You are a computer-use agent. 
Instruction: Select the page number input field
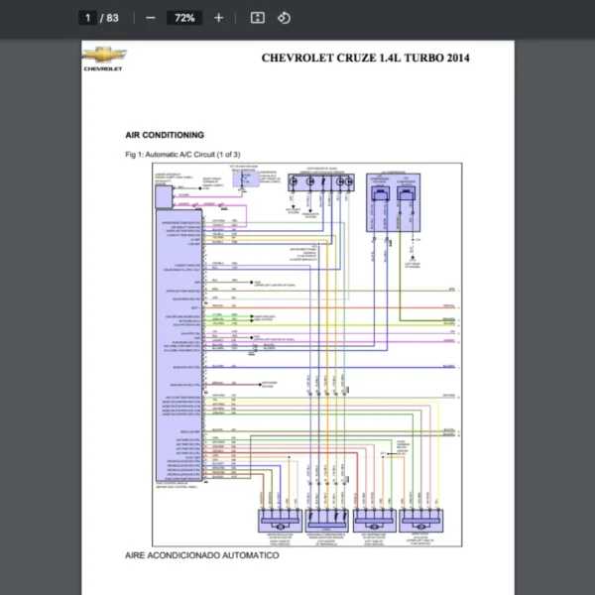coord(88,18)
